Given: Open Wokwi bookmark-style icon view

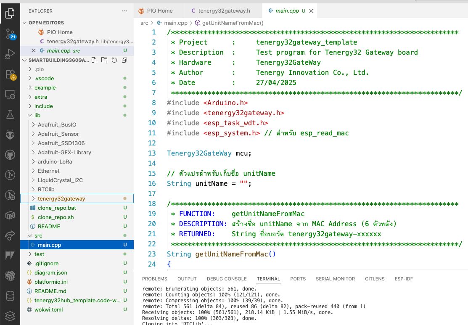Looking at the screenshot, I should [x=10, y=256].
